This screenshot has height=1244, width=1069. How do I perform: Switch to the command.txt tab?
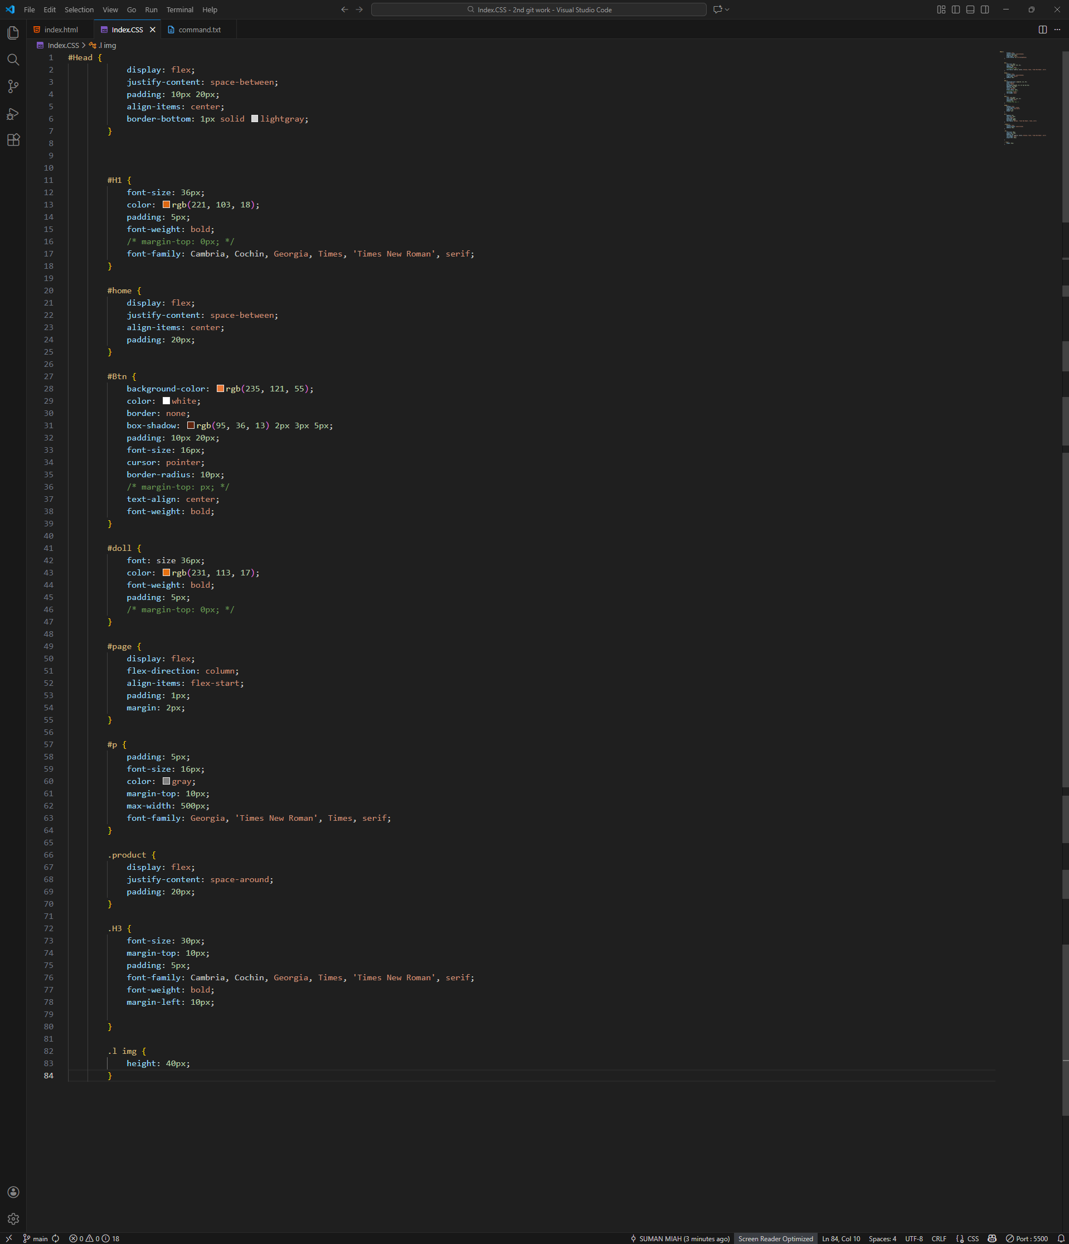point(200,30)
